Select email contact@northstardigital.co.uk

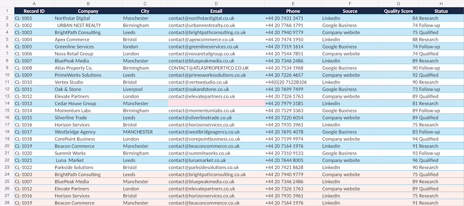216,18
